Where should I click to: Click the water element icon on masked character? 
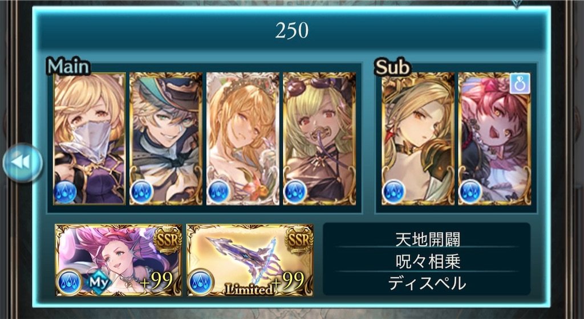click(65, 193)
